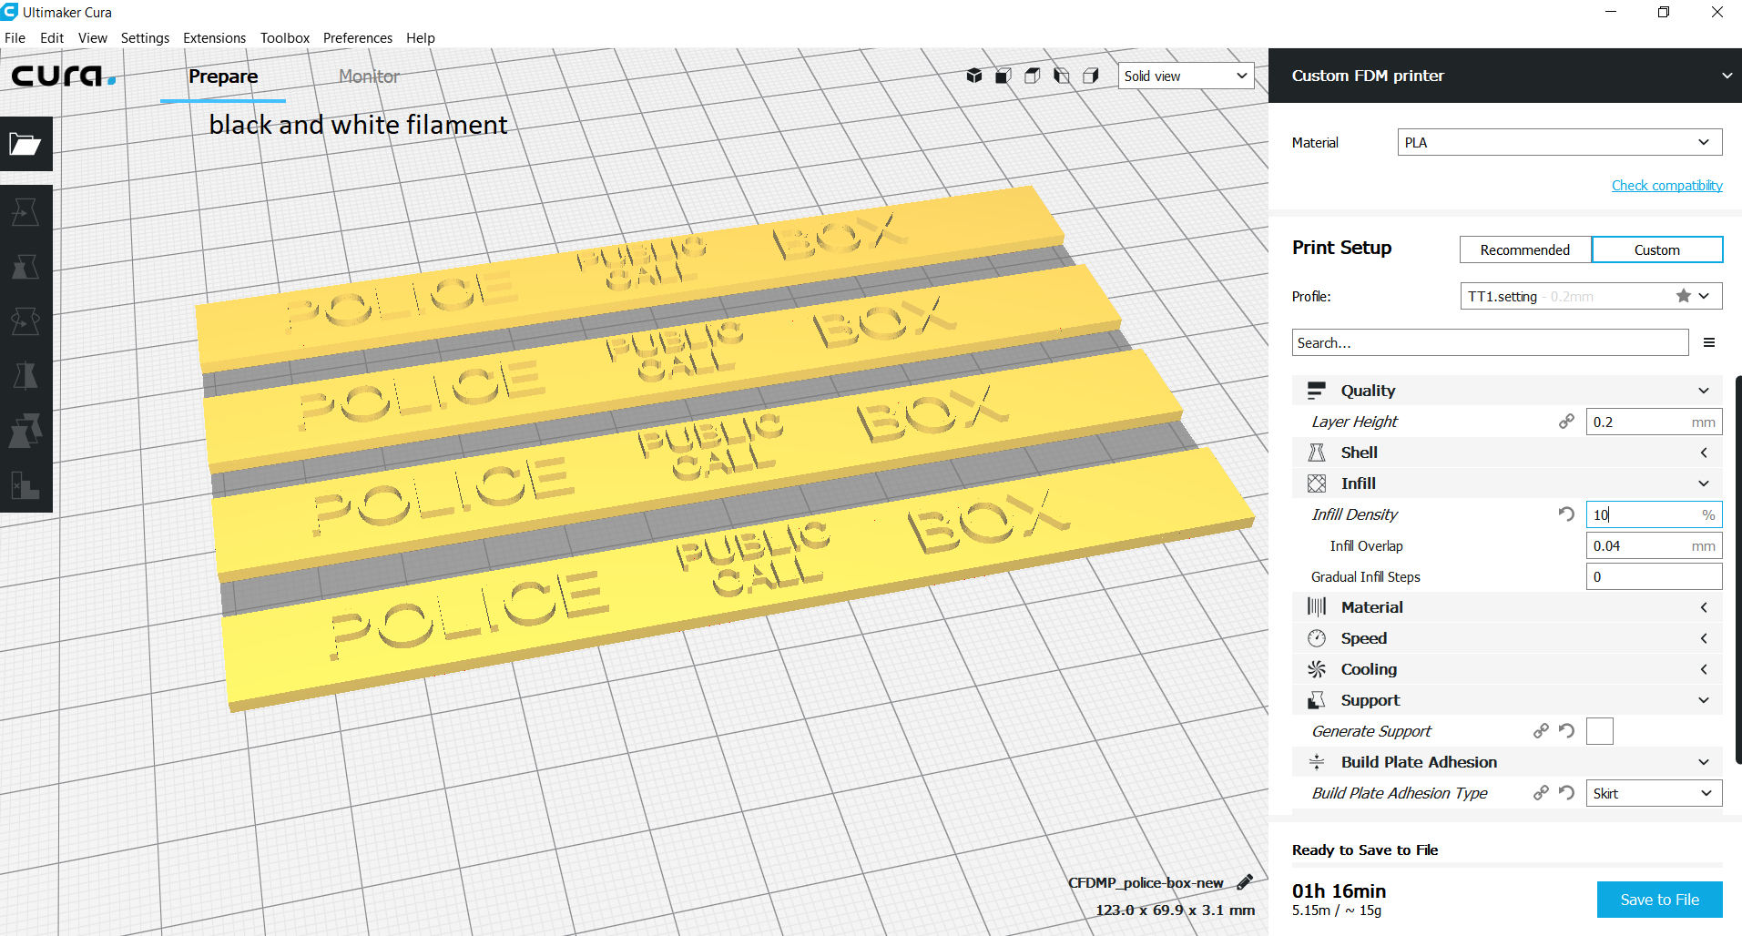Open settings visibility hamburger menu
The image size is (1742, 936).
tap(1709, 342)
